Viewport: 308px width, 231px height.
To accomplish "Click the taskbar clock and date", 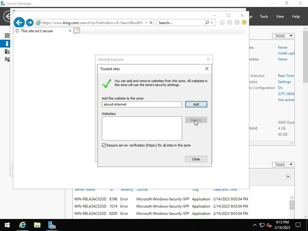I will (x=282, y=225).
